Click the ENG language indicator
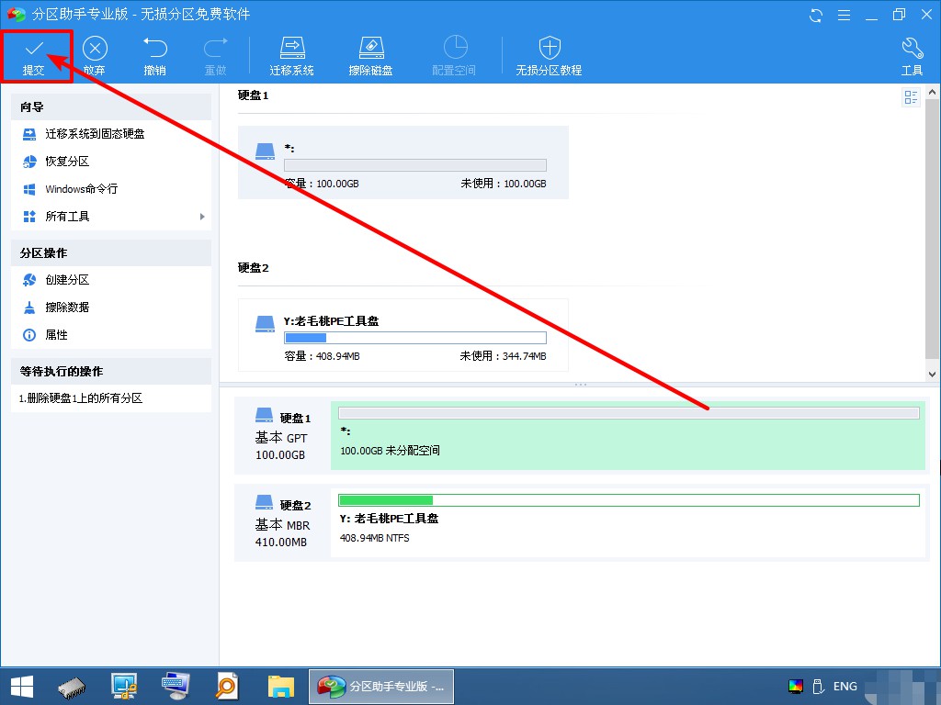This screenshot has height=705, width=941. click(x=845, y=687)
